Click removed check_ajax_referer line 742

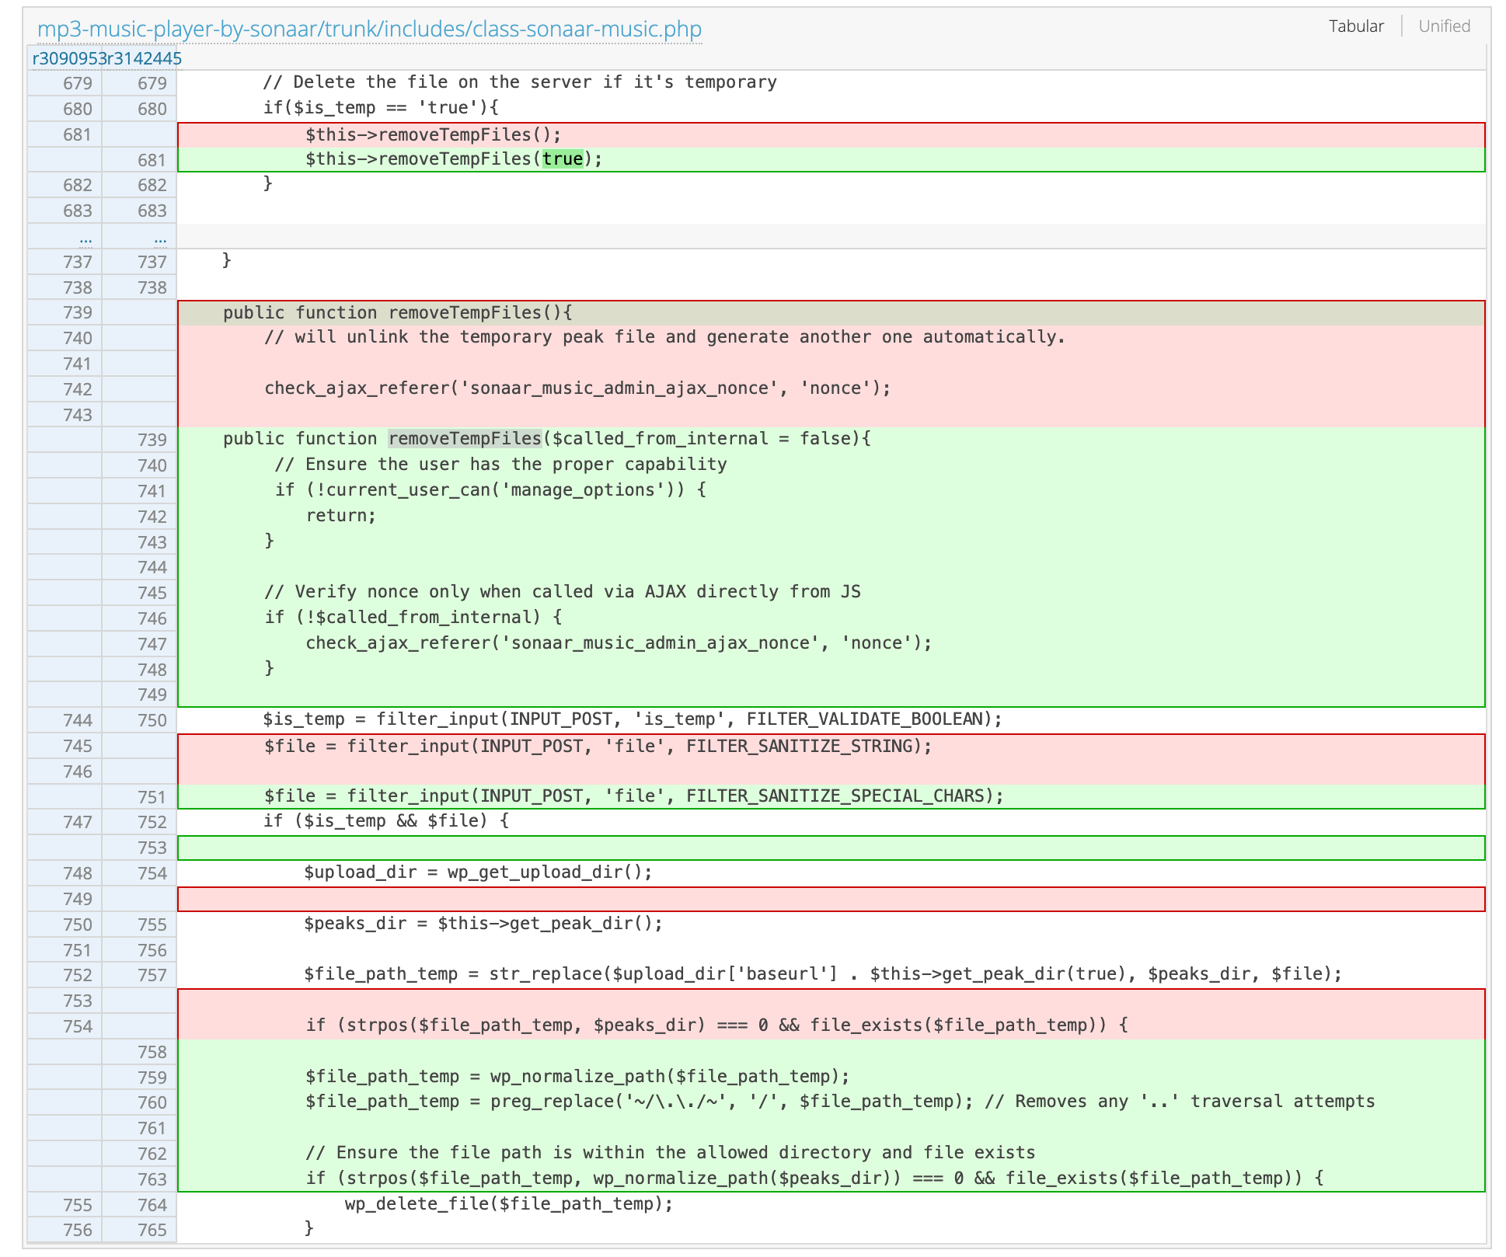pyautogui.click(x=577, y=388)
